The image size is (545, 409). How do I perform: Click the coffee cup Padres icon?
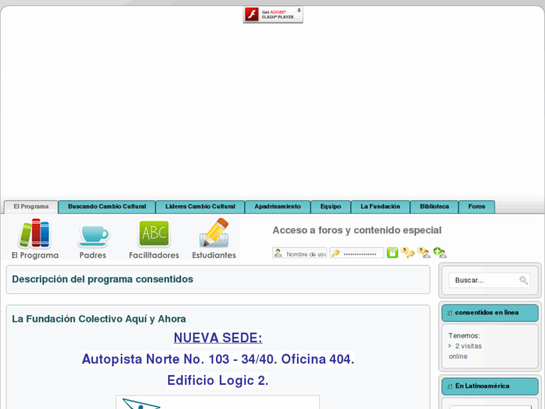click(x=93, y=236)
